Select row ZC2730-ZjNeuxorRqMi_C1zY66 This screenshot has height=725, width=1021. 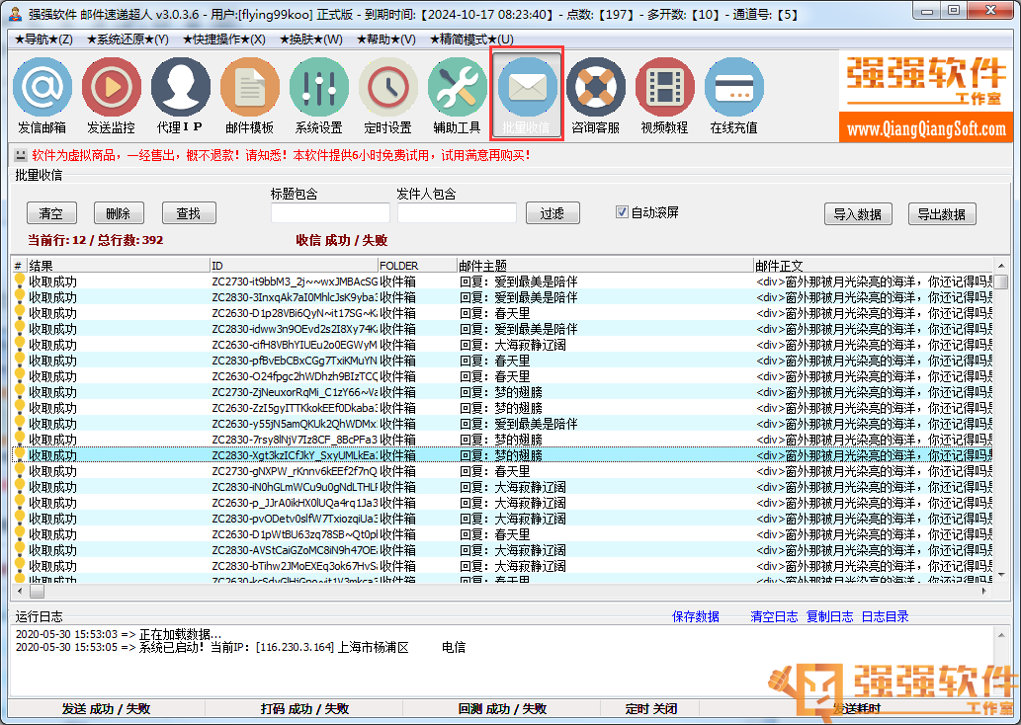(x=503, y=392)
